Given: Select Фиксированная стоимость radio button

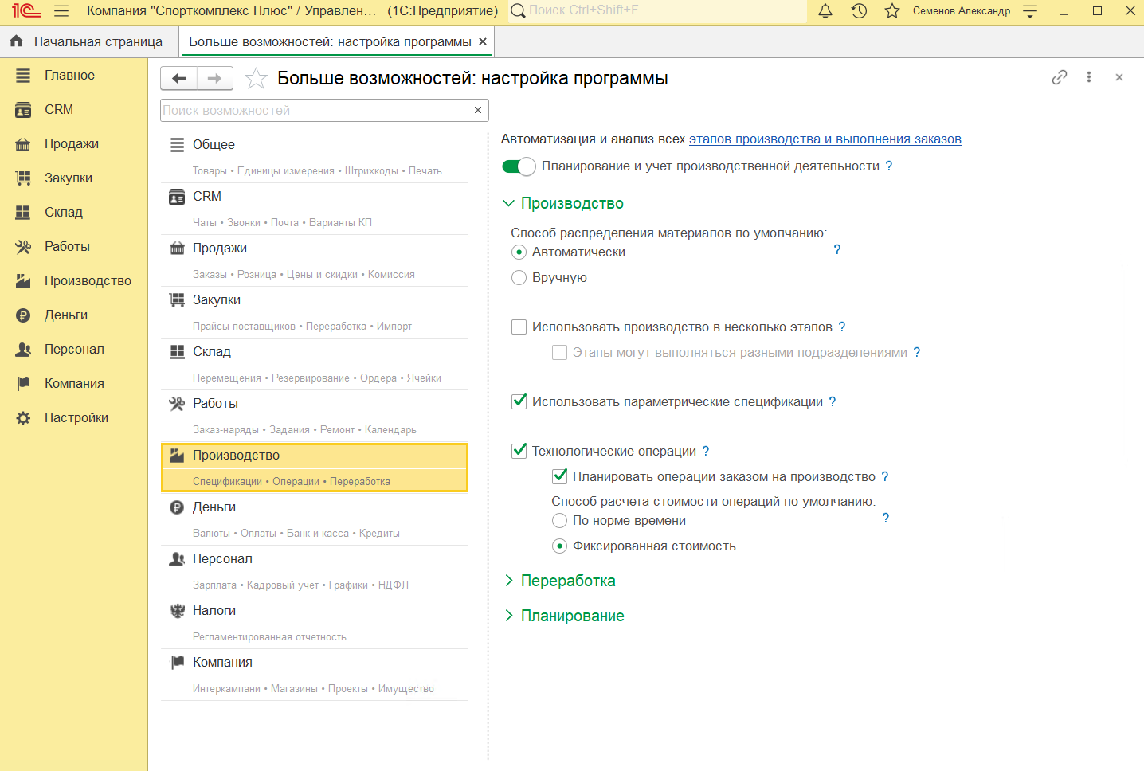Looking at the screenshot, I should (559, 546).
